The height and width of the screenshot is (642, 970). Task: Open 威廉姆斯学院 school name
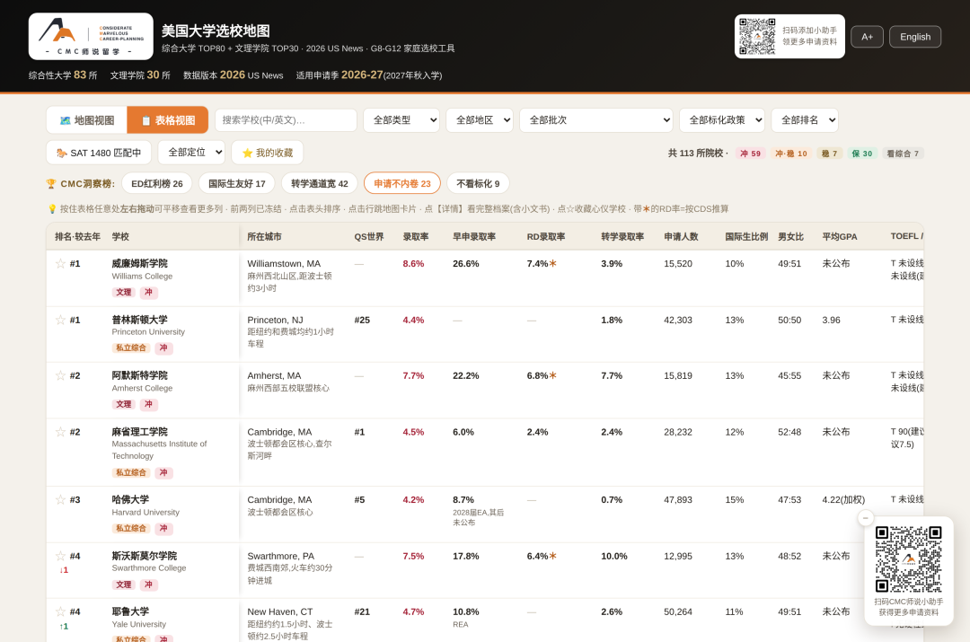click(x=140, y=263)
